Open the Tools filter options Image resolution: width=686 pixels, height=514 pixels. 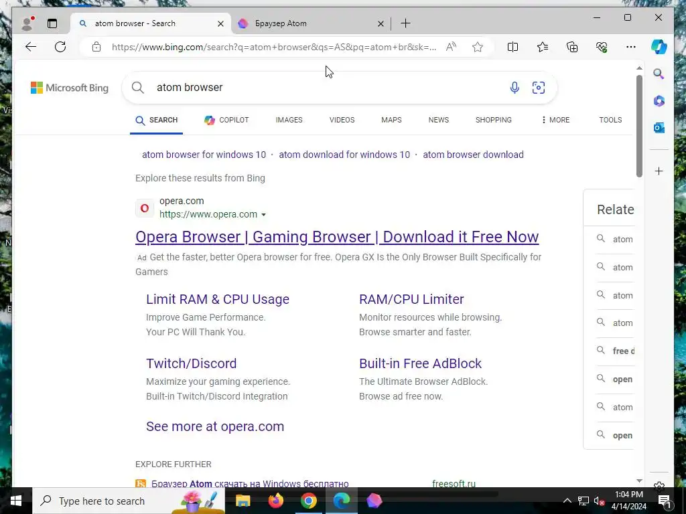point(610,120)
